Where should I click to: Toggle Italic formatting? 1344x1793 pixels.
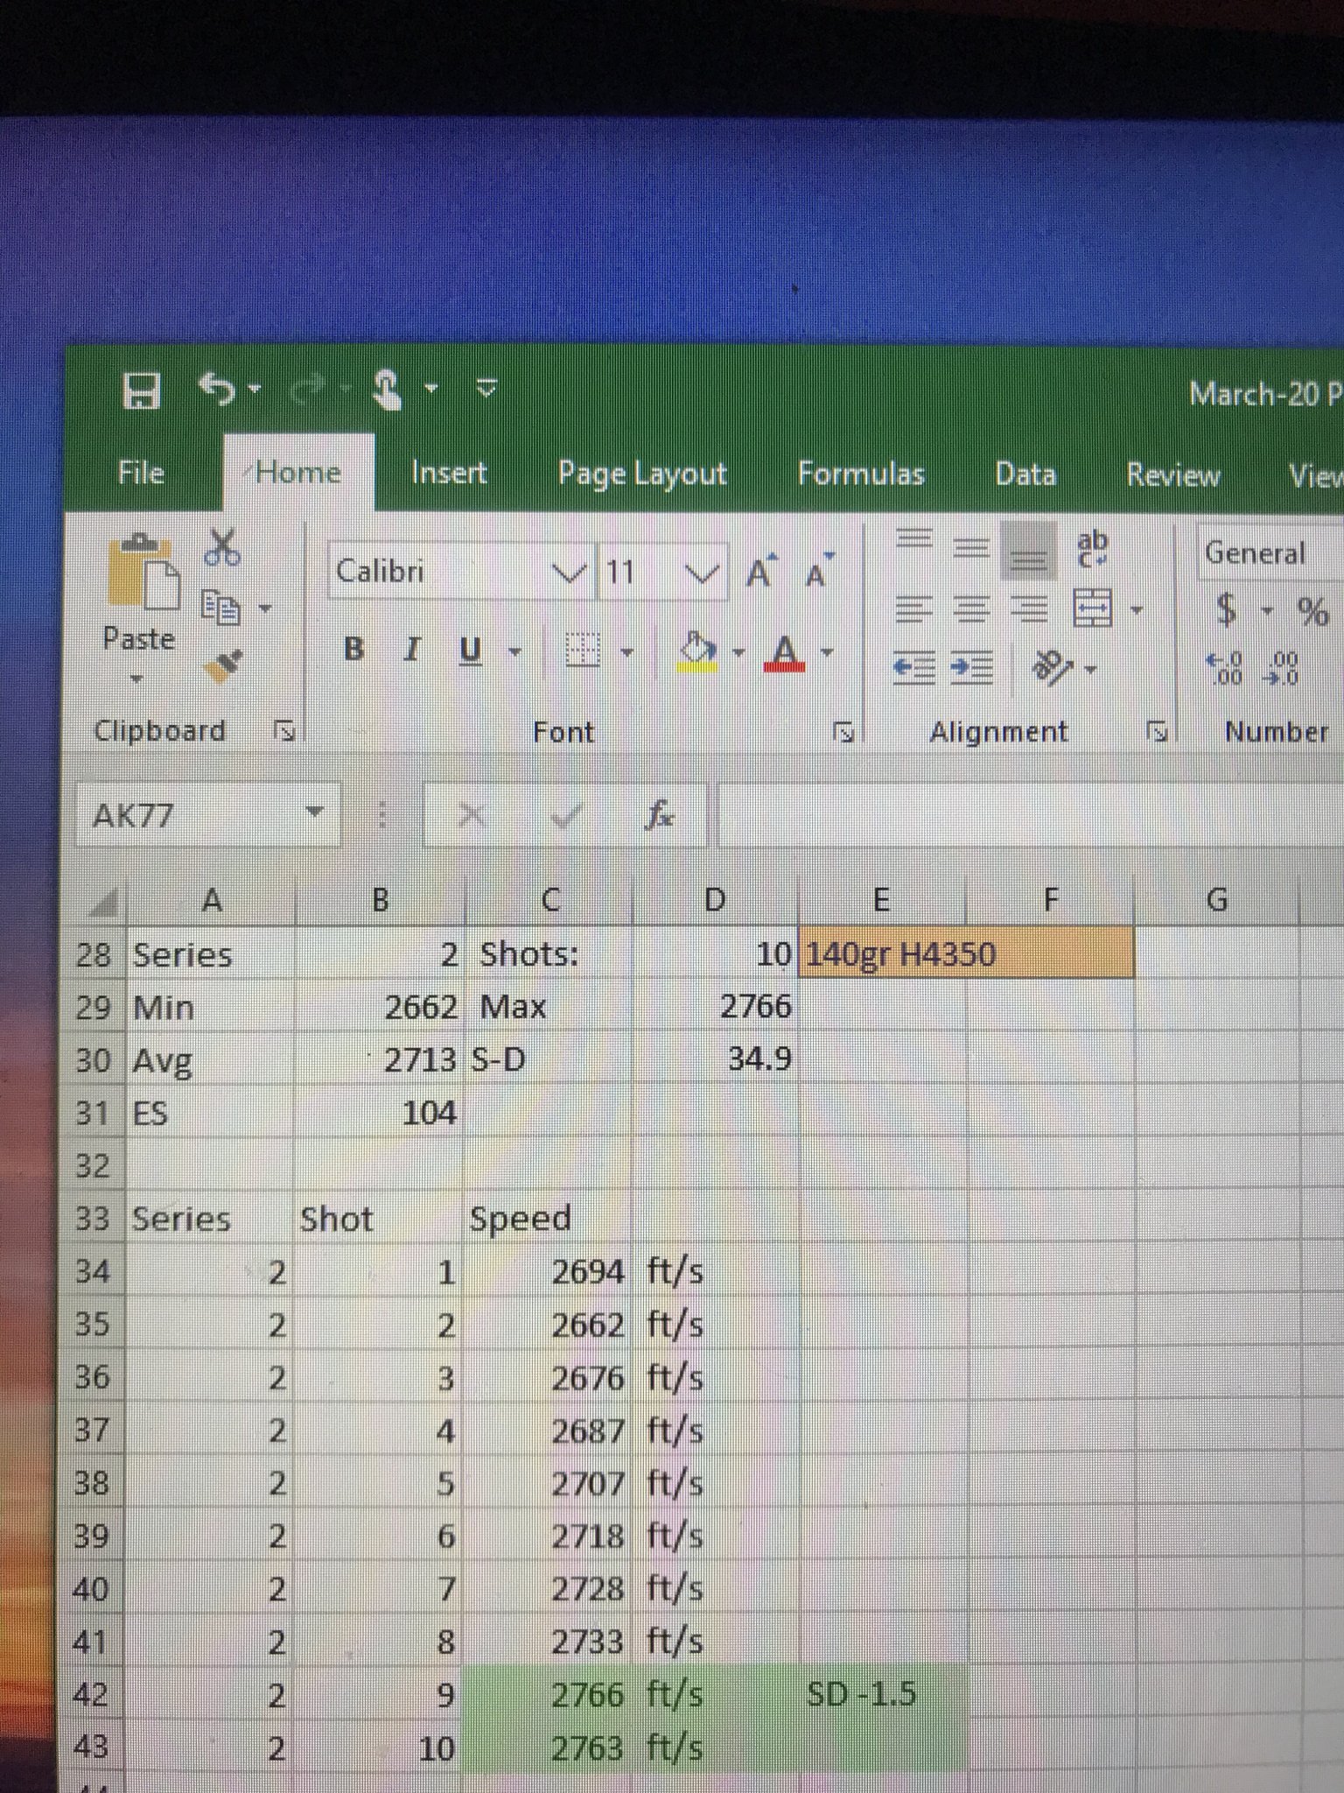click(411, 650)
